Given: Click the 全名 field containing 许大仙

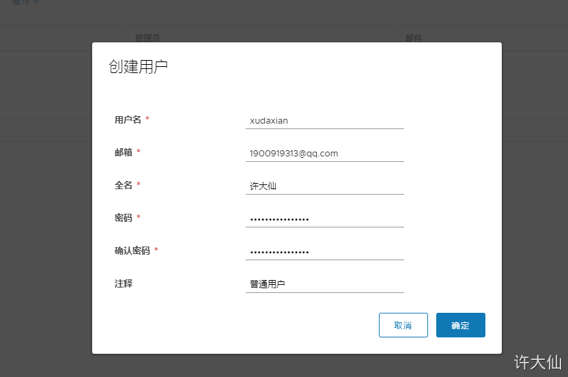Looking at the screenshot, I should pos(324,186).
